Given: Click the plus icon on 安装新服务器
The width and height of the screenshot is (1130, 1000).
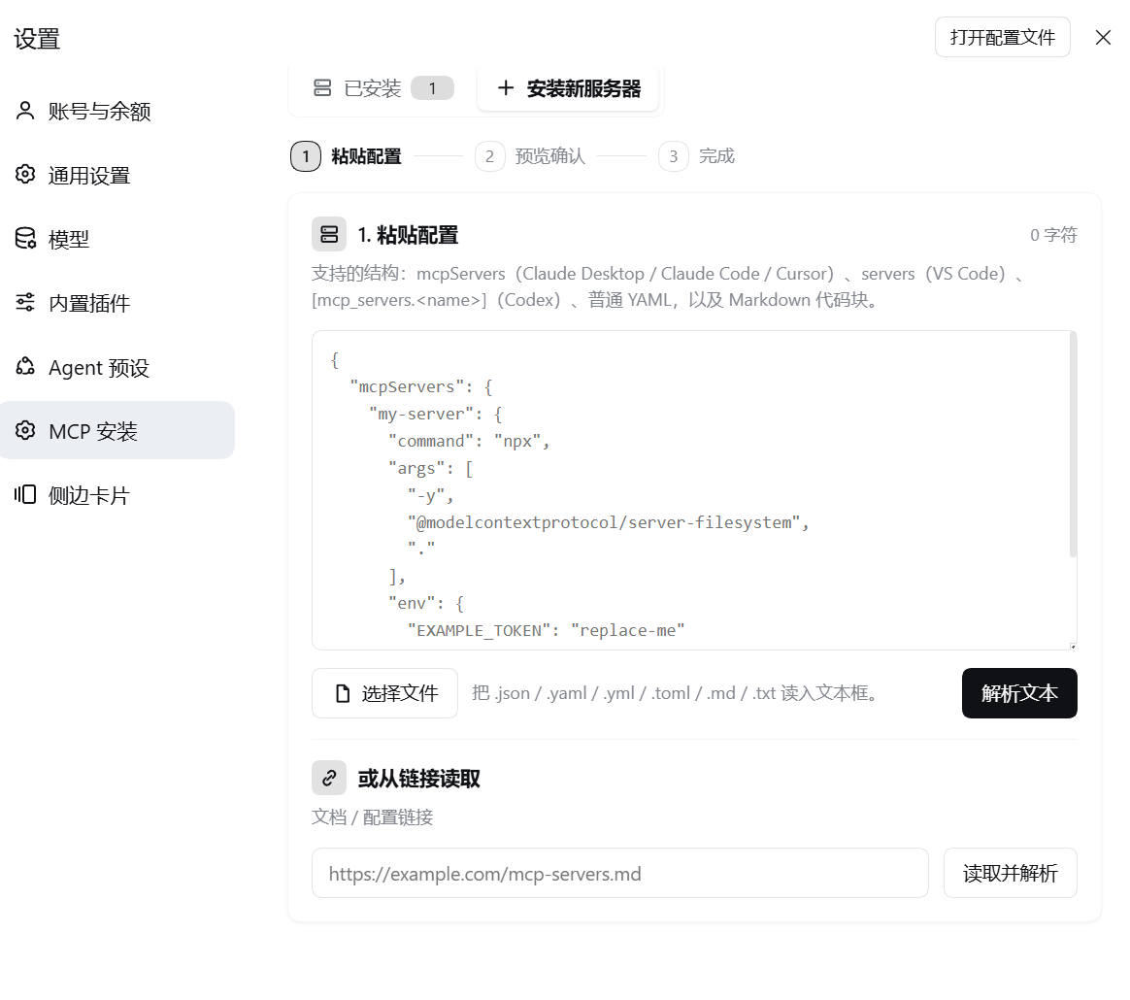Looking at the screenshot, I should point(506,88).
